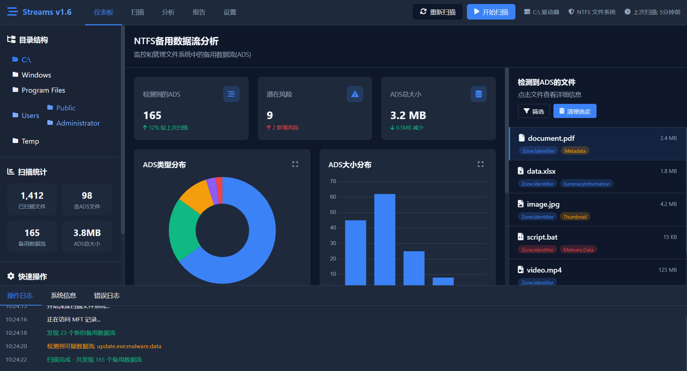Open the 错误日志 tab
This screenshot has width=687, height=371.
click(x=107, y=296)
